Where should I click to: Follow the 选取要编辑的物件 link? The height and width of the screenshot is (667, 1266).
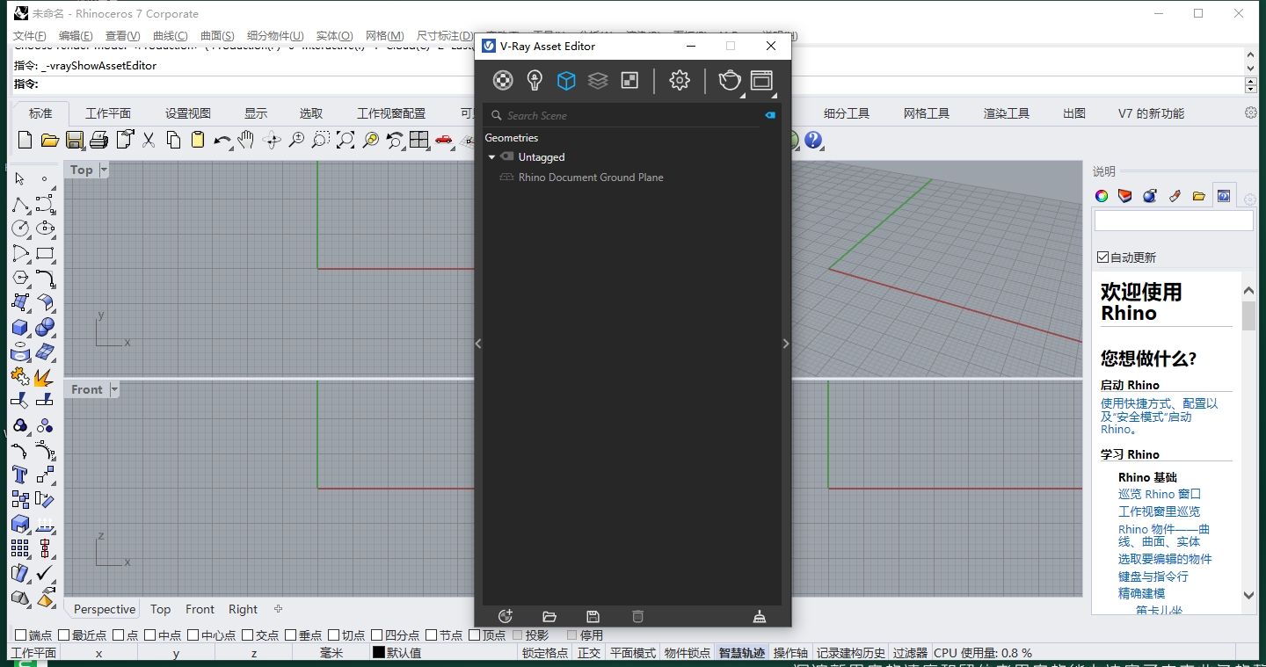pyautogui.click(x=1165, y=559)
